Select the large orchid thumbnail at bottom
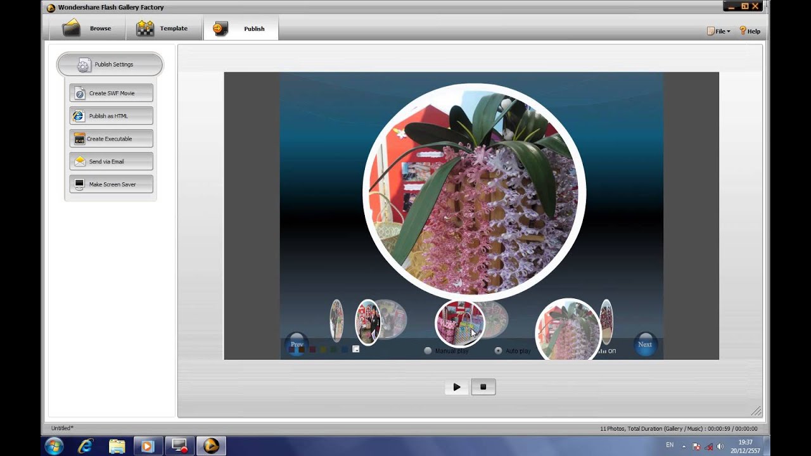811x456 pixels. click(568, 330)
